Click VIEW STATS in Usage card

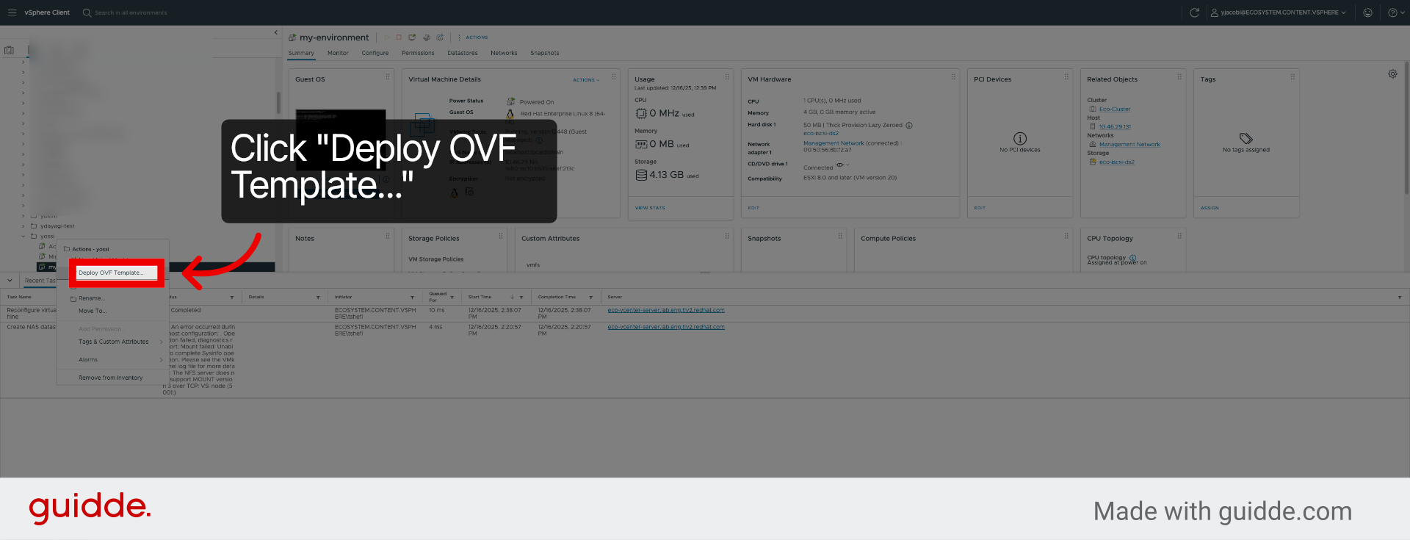click(x=650, y=208)
